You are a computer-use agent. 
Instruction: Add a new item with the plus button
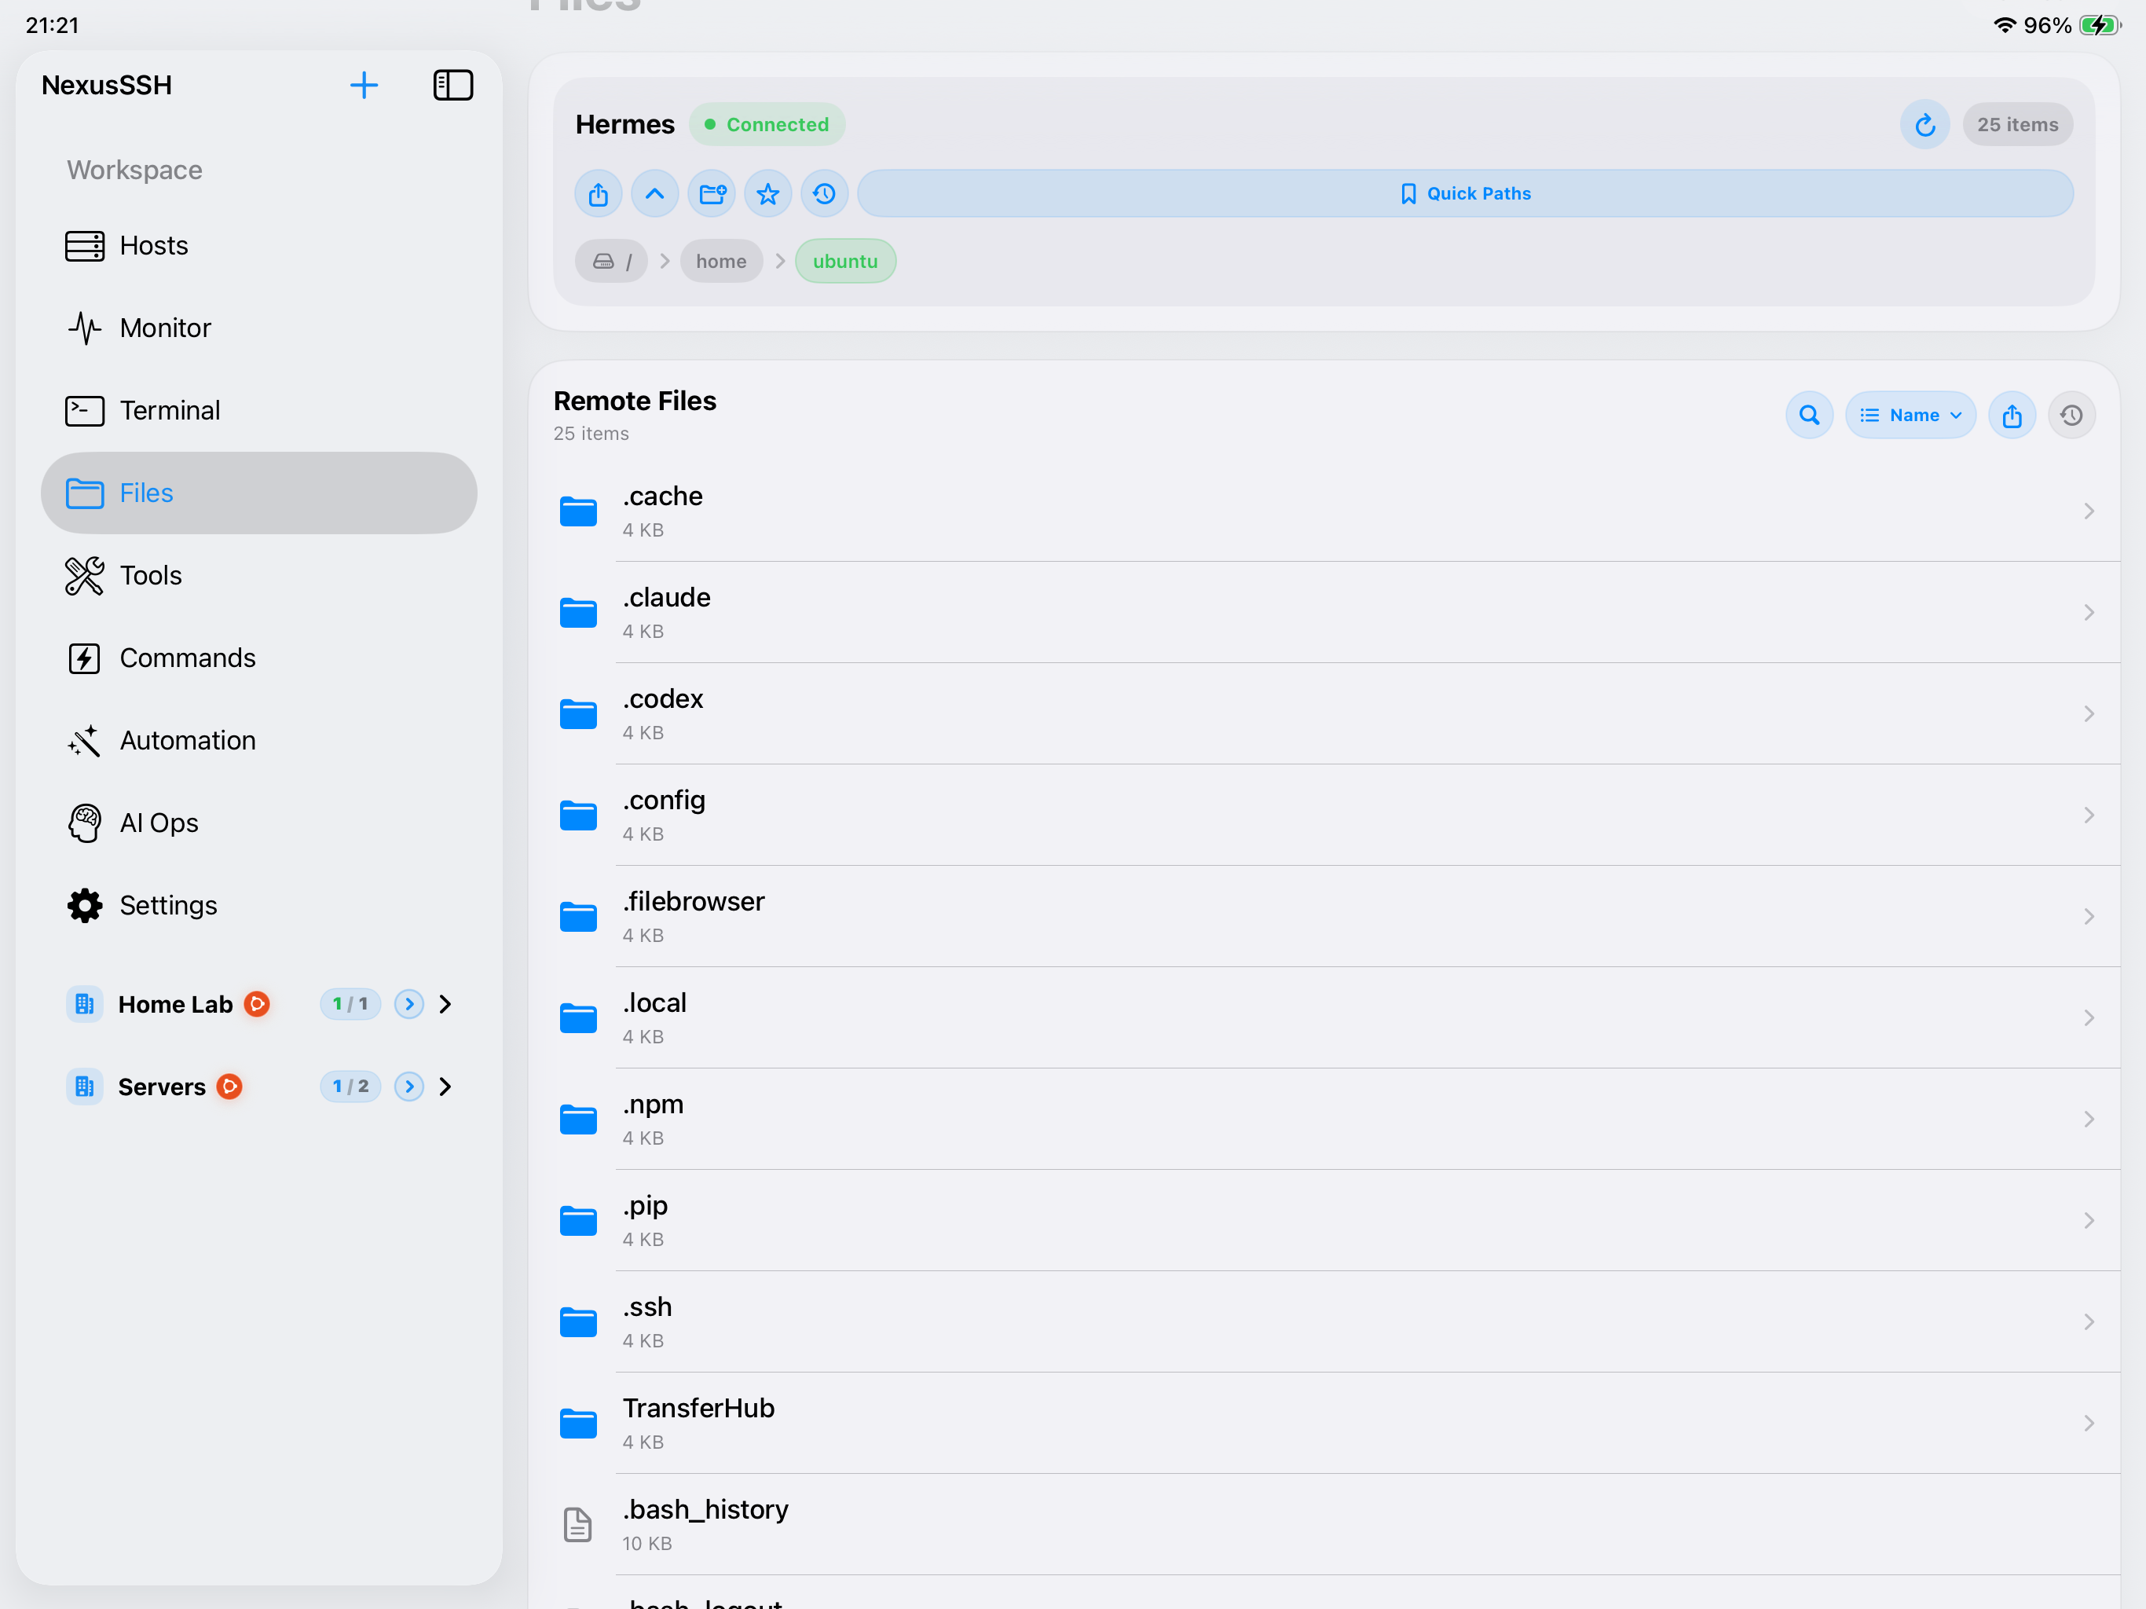click(364, 86)
